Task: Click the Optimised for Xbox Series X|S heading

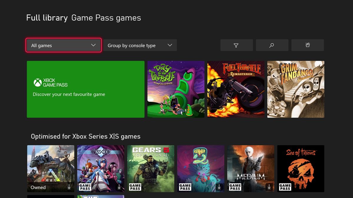Action: (86, 136)
